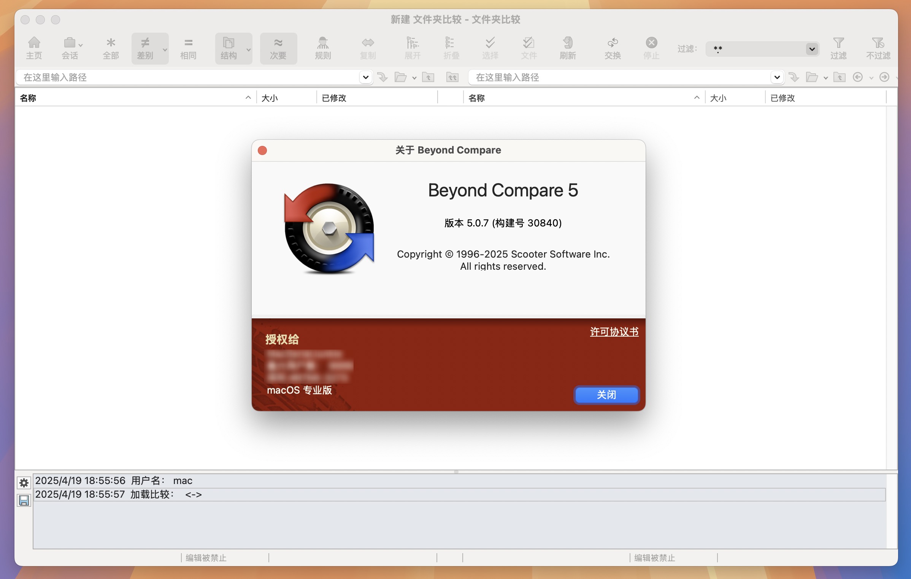Open the 会话 dropdown arrow
The width and height of the screenshot is (911, 579).
coord(81,45)
